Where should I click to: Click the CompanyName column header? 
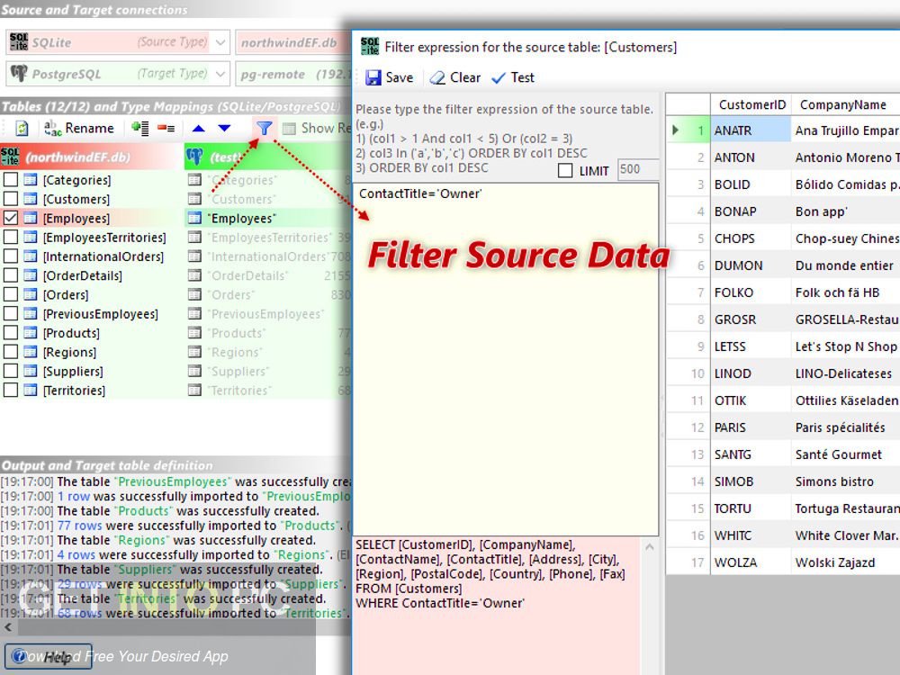[x=845, y=104]
